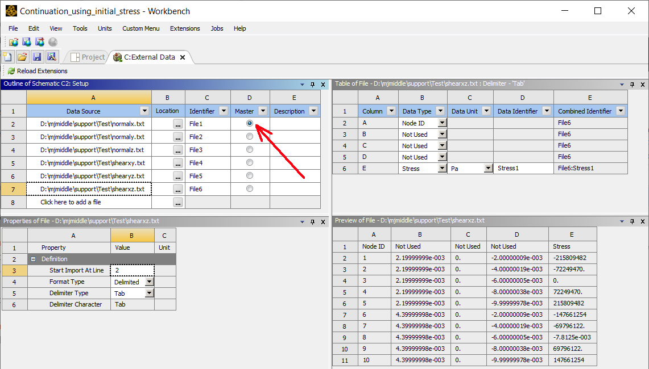Open Column header filter dropdown in Table of File
Image resolution: width=649 pixels, height=369 pixels.
(391, 111)
